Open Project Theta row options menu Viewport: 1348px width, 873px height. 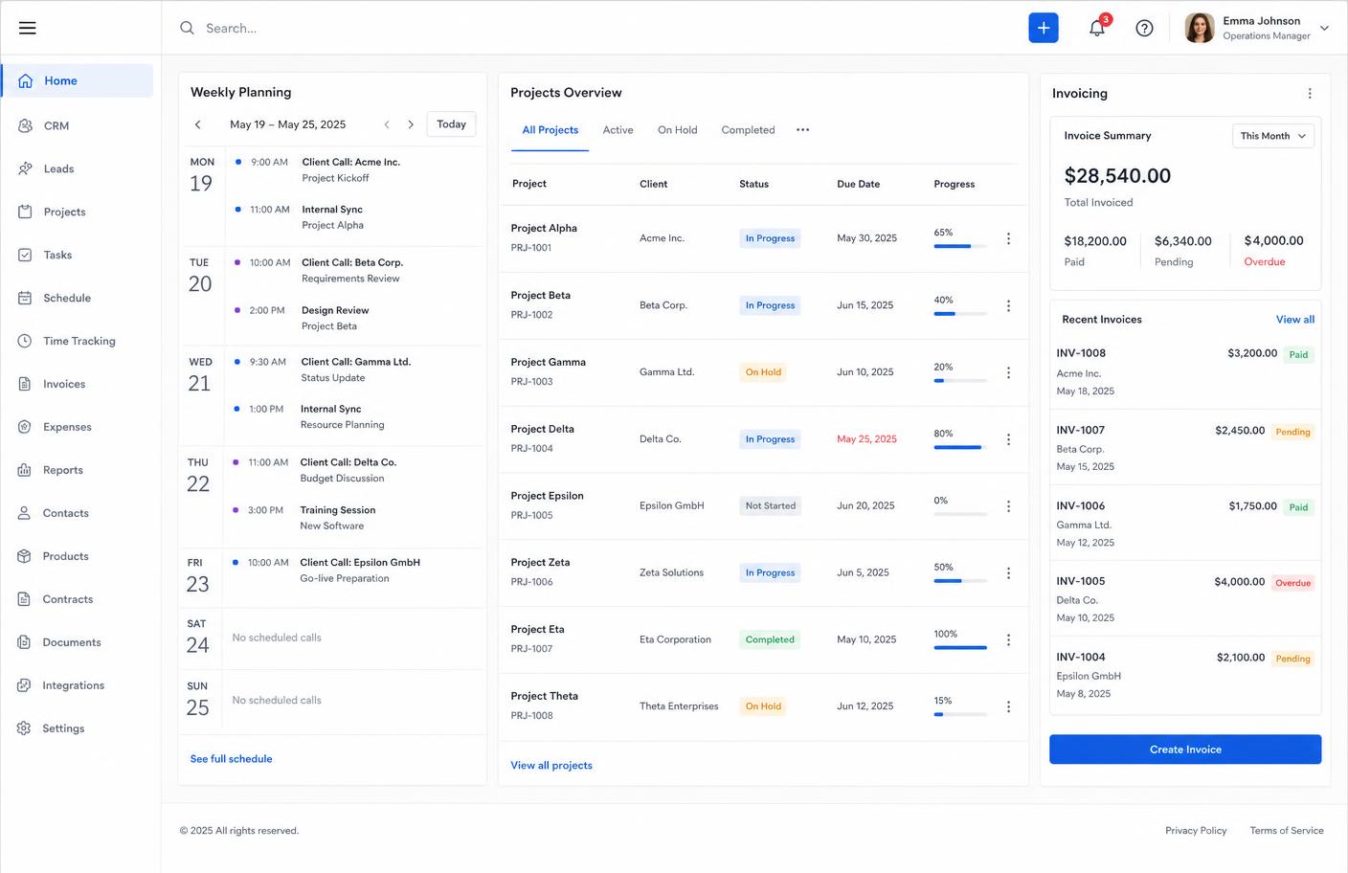[x=1008, y=706]
